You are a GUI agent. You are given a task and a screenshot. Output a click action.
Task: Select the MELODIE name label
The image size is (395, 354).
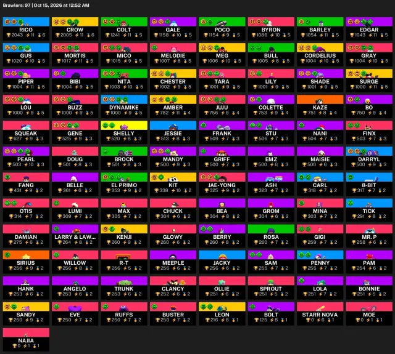point(173,56)
